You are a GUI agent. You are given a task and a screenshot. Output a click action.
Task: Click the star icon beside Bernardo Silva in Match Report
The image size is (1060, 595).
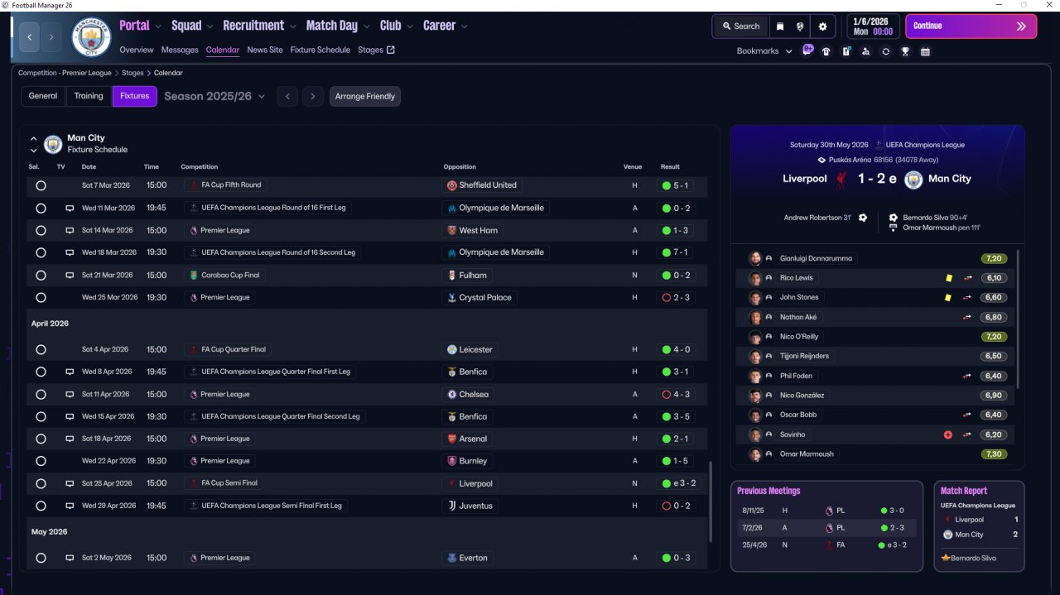pyautogui.click(x=945, y=559)
